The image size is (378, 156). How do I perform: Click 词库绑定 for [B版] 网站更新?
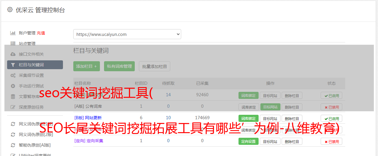(x=249, y=118)
